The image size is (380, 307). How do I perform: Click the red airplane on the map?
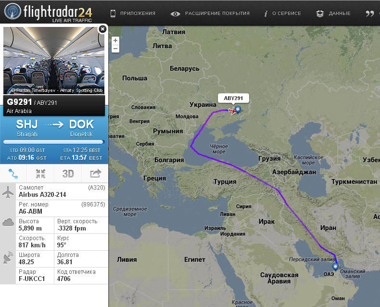coord(232,111)
